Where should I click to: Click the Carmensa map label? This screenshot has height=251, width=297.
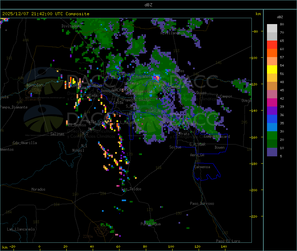[x=202, y=167]
